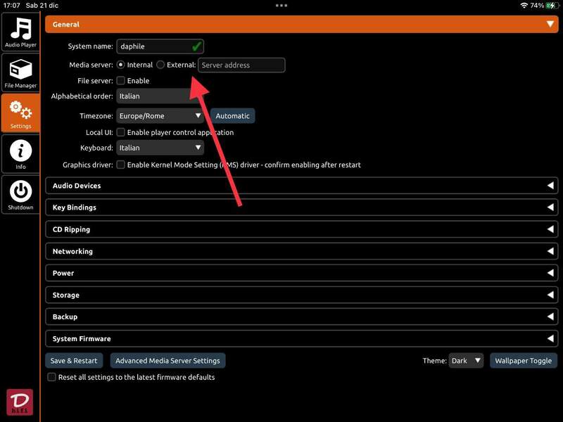The image size is (563, 422).
Task: Tap the three-dot multitasking icon at top
Action: click(x=281, y=5)
